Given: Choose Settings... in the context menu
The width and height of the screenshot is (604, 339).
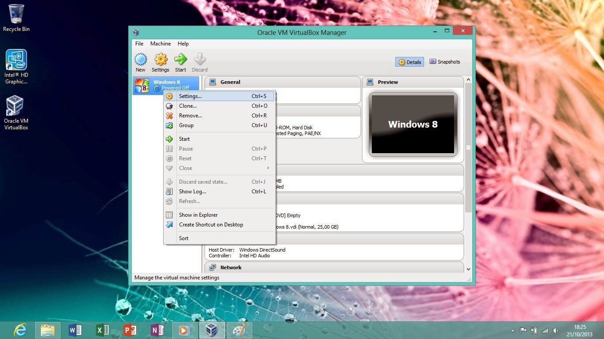Looking at the screenshot, I should (219, 96).
